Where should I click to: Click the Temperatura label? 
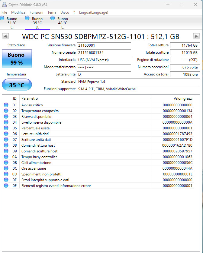pyautogui.click(x=16, y=74)
